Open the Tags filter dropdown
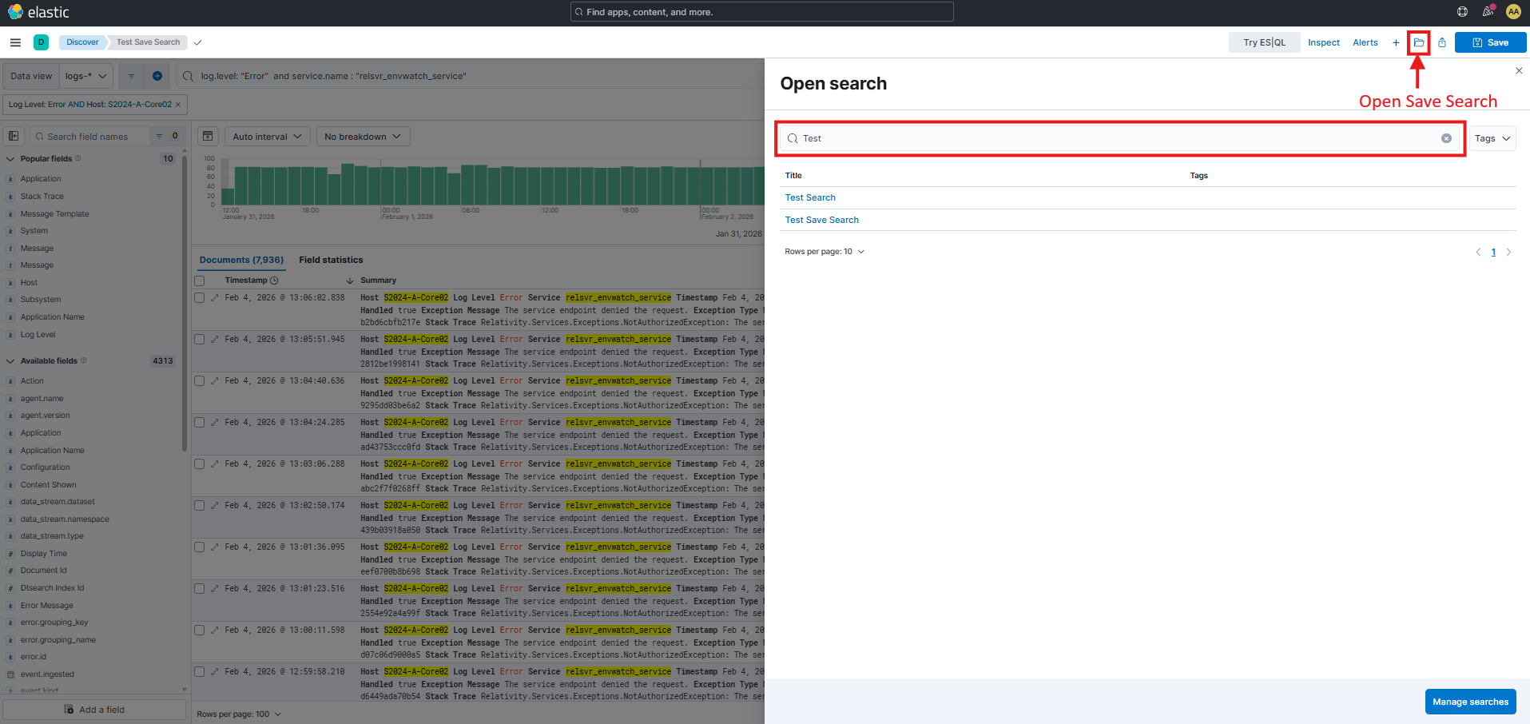This screenshot has height=724, width=1530. [x=1492, y=138]
